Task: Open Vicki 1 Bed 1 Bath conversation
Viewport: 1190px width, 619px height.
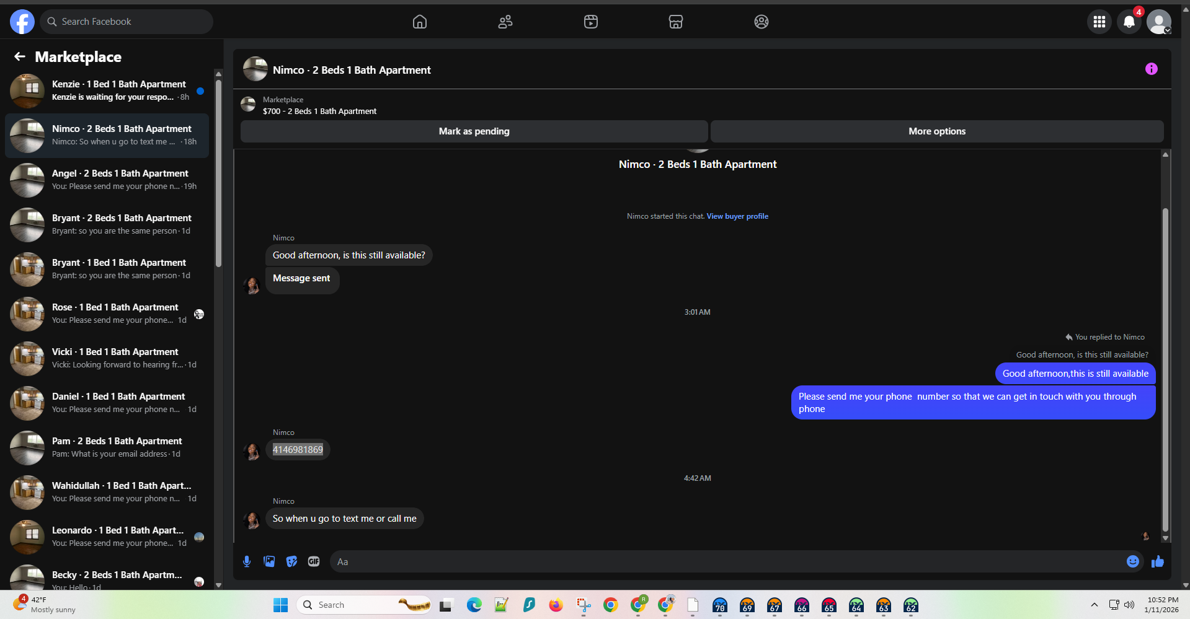Action: tap(107, 359)
